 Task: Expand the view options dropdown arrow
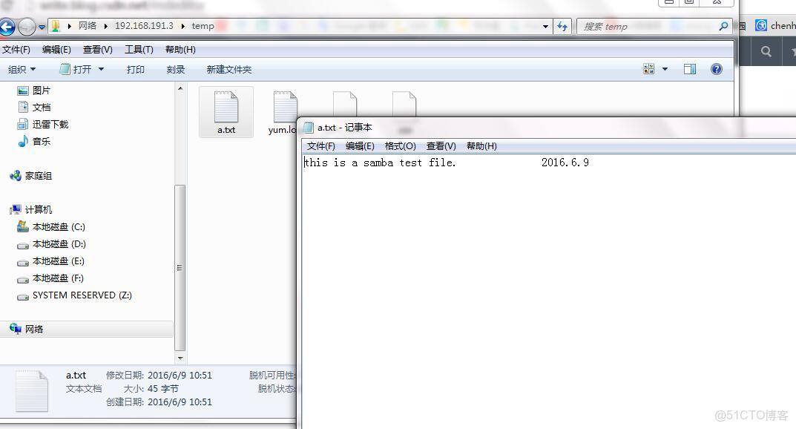[x=665, y=69]
